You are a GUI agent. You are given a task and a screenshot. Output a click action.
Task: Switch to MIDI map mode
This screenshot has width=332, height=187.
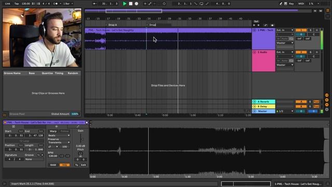[301, 4]
